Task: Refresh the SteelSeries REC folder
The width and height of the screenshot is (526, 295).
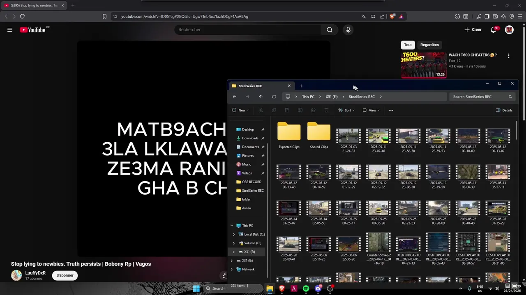Action: tap(274, 97)
